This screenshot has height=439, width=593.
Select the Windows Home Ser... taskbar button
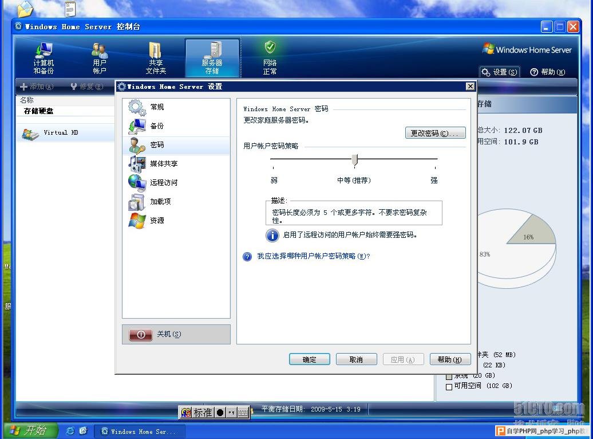pos(139,432)
